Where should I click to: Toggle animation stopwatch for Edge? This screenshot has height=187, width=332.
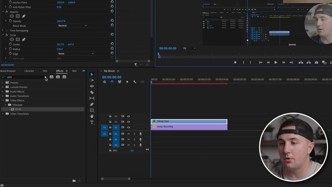[10, 54]
